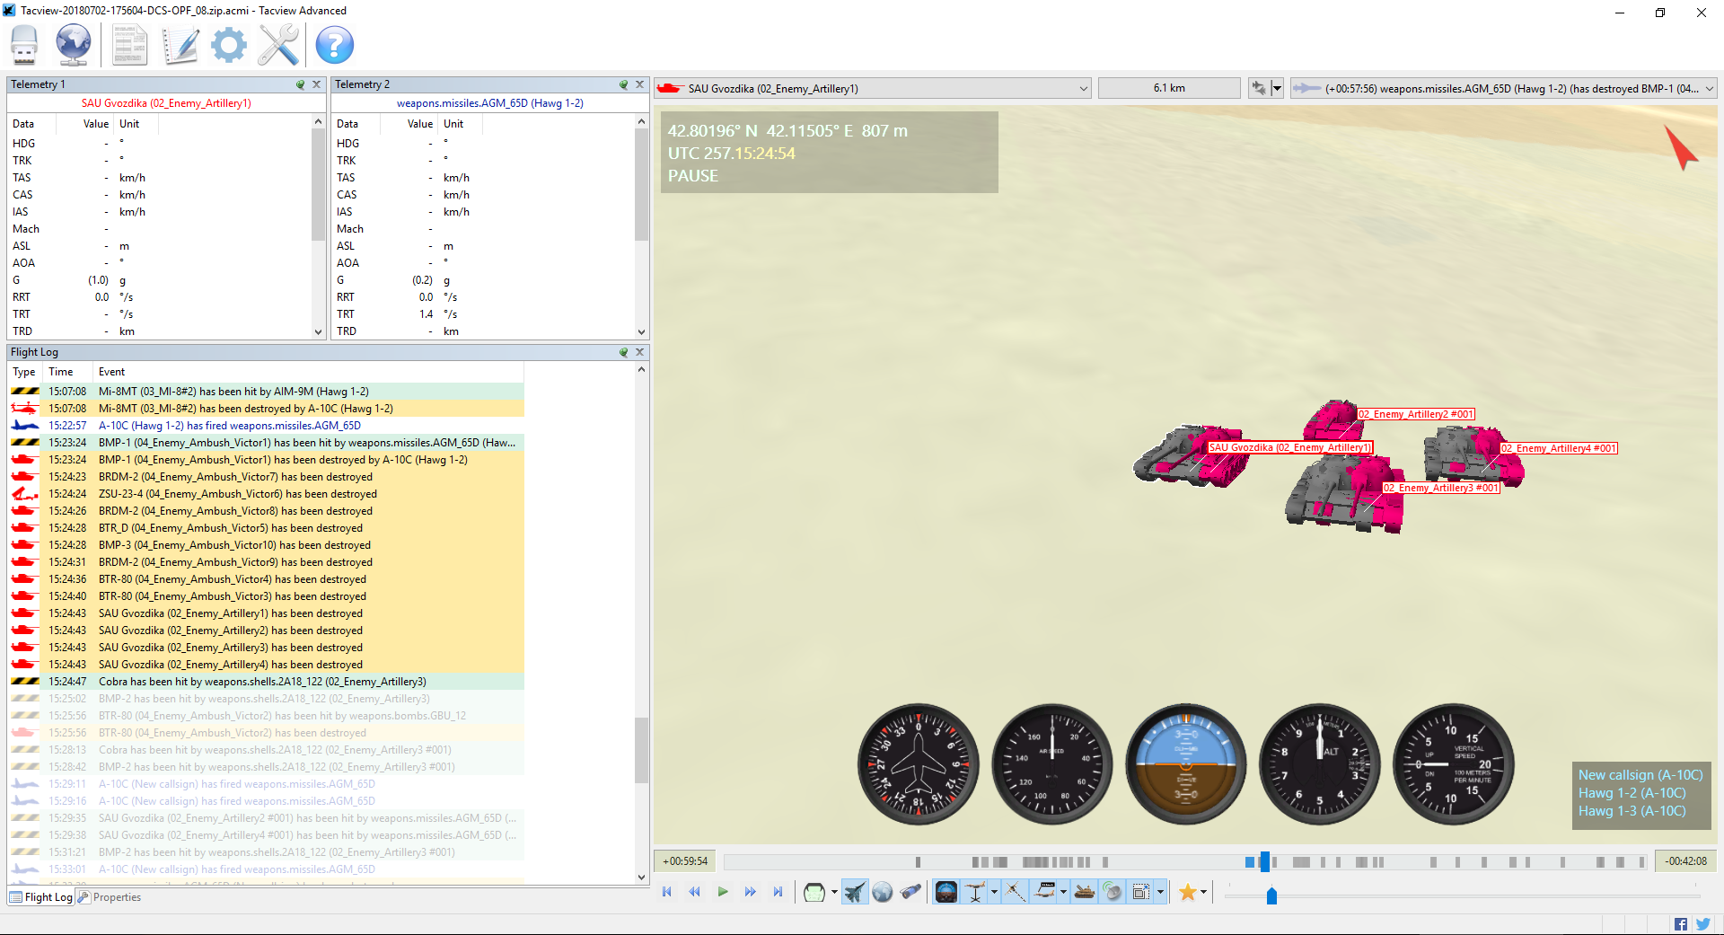Open the recording drive icon in top toolbar
Image resolution: width=1724 pixels, height=935 pixels.
[24, 45]
